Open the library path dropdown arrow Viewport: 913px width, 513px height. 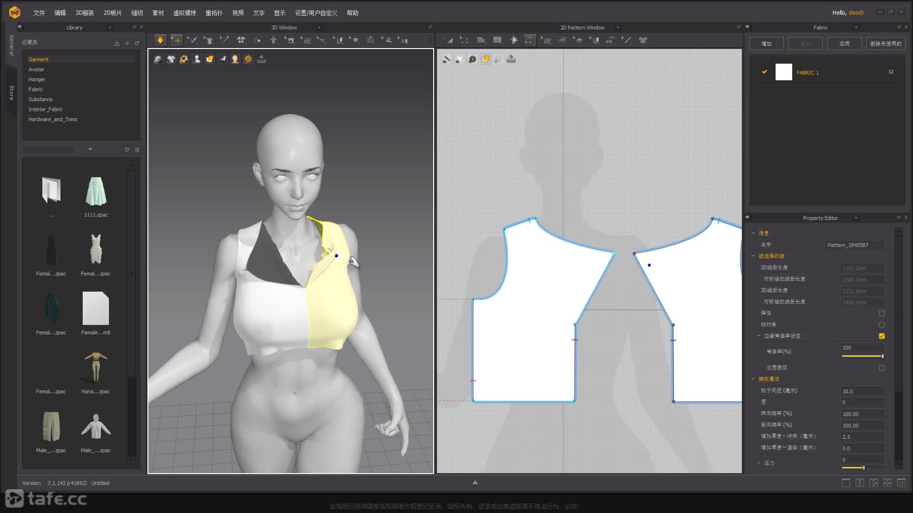[90, 150]
